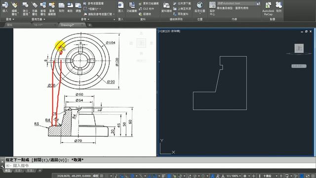Toggle the blue Dynamic Input status button

pyautogui.click(x=121, y=176)
